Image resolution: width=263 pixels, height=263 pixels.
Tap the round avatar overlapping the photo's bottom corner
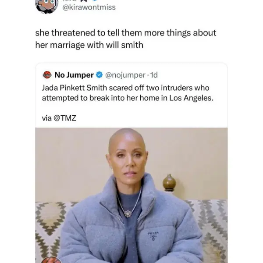point(51,260)
